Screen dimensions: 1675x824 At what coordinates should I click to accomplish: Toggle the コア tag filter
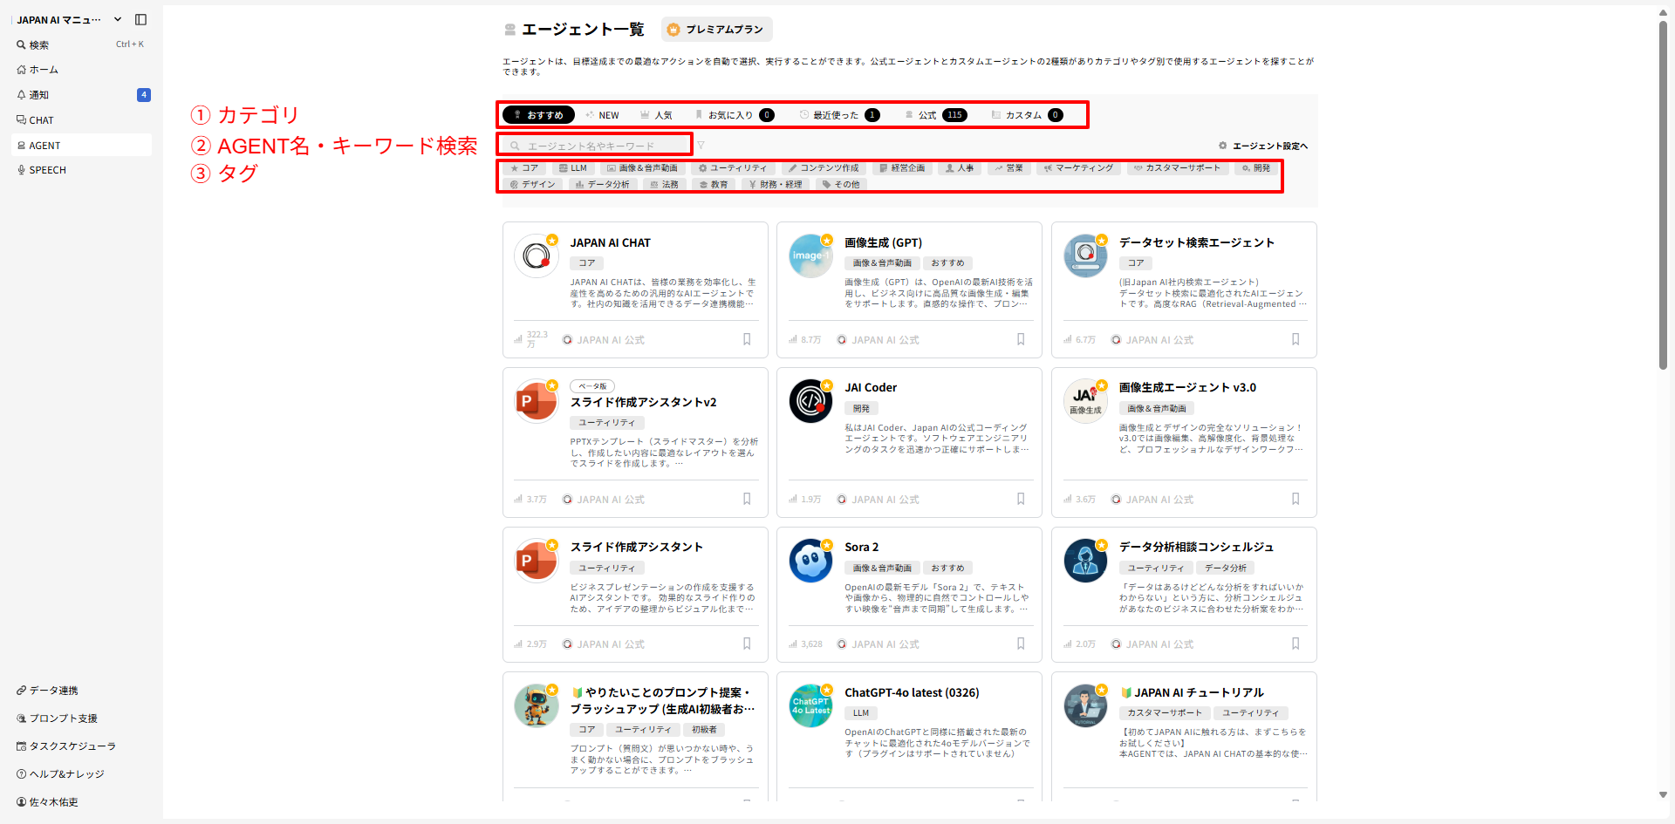(x=524, y=167)
